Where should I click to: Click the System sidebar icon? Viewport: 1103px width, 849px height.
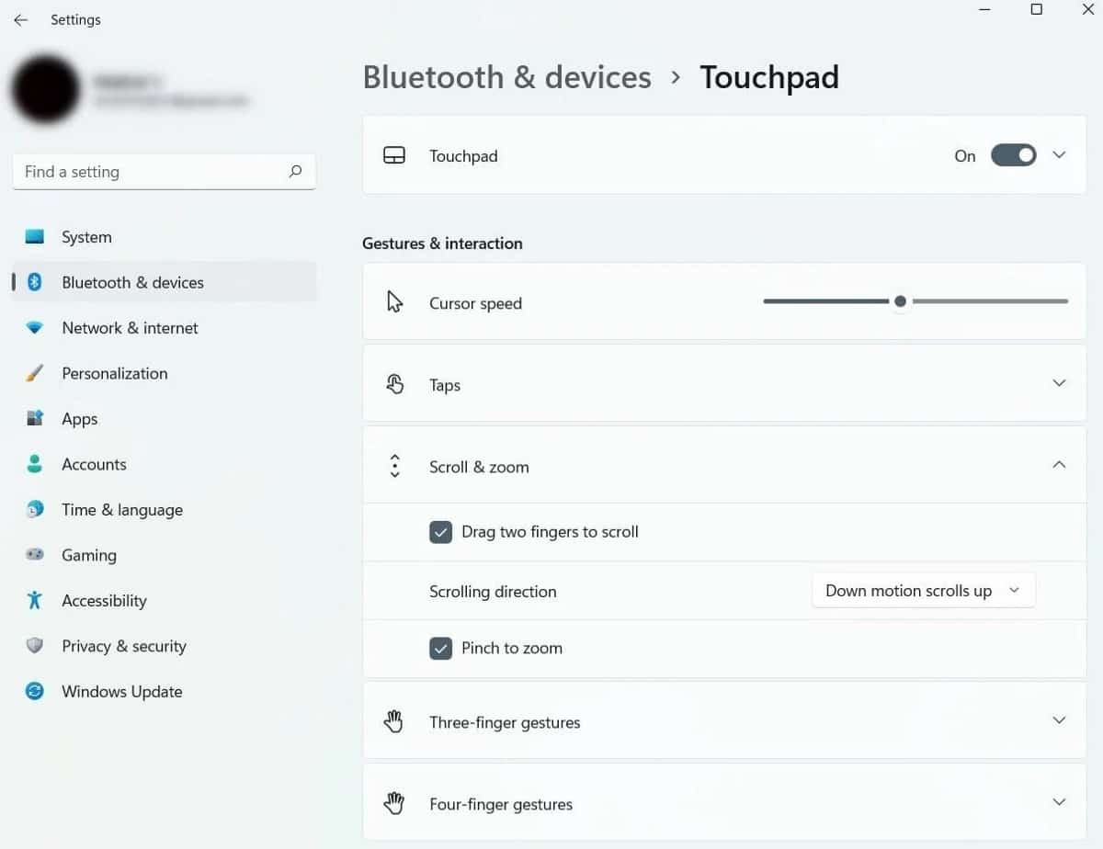coord(35,236)
